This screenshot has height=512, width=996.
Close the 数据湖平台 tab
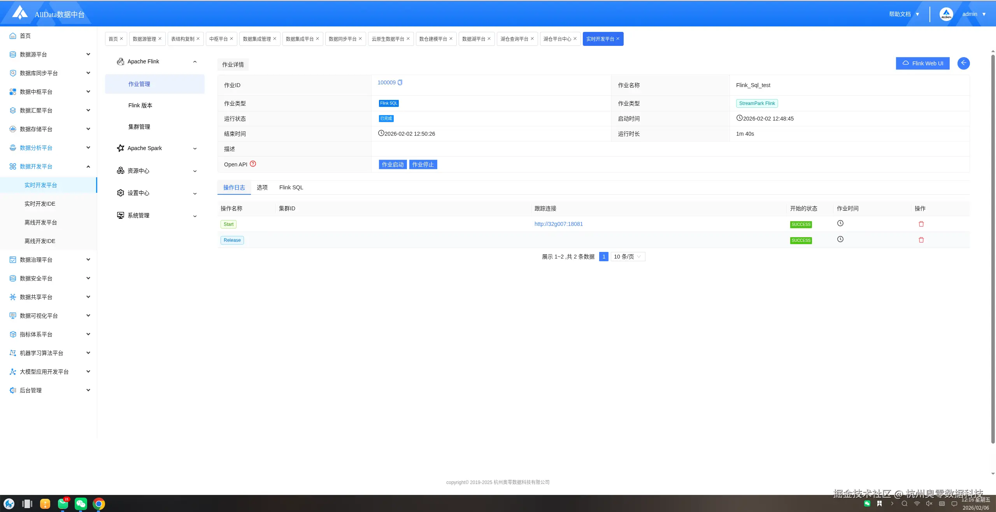point(489,38)
